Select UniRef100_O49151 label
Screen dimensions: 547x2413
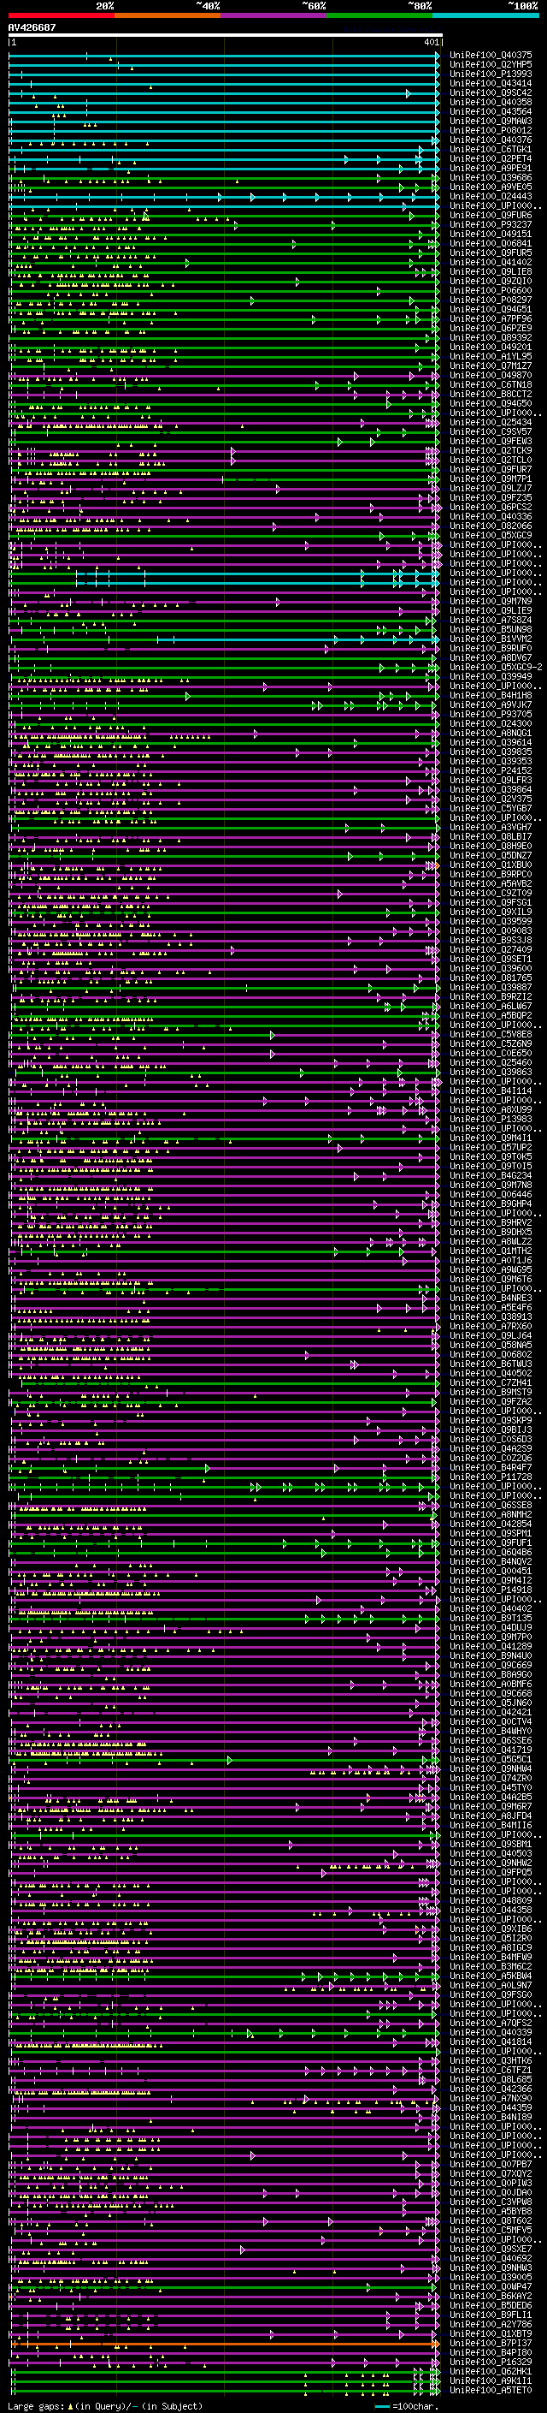click(491, 235)
